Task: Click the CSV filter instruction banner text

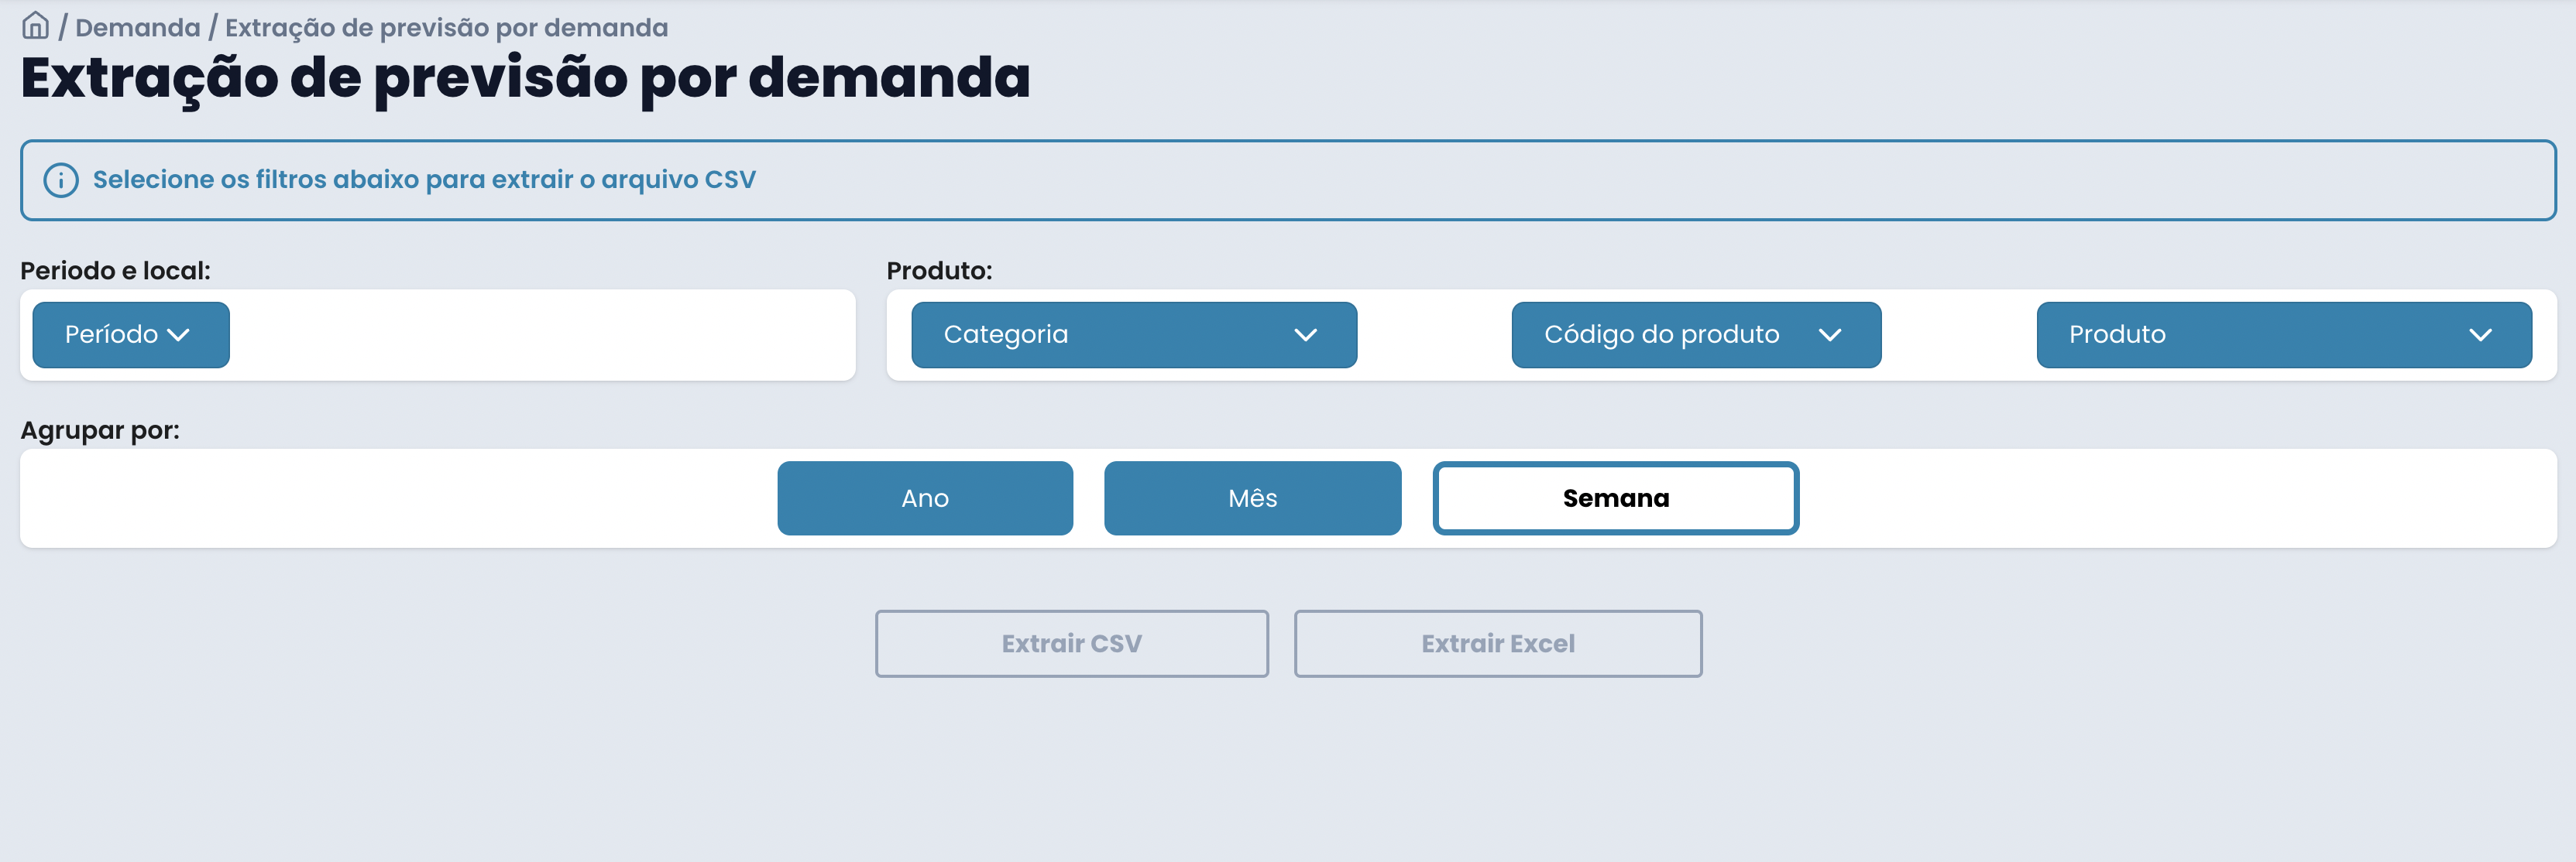Action: (x=424, y=180)
